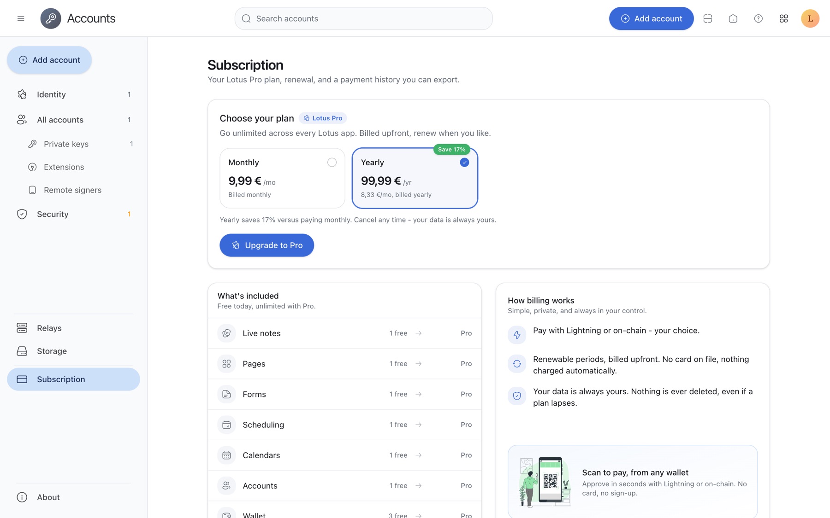This screenshot has width=830, height=518.
Task: Open All accounts in the sidebar
Action: (x=74, y=120)
